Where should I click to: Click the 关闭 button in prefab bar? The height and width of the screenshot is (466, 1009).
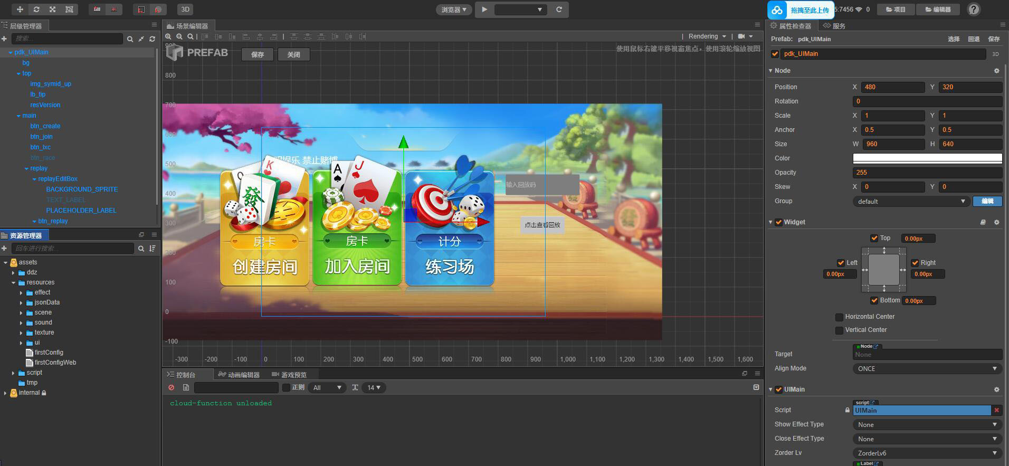pyautogui.click(x=293, y=54)
